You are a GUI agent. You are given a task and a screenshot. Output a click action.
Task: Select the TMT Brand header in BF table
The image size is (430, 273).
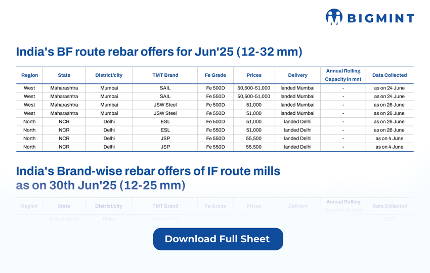click(165, 75)
